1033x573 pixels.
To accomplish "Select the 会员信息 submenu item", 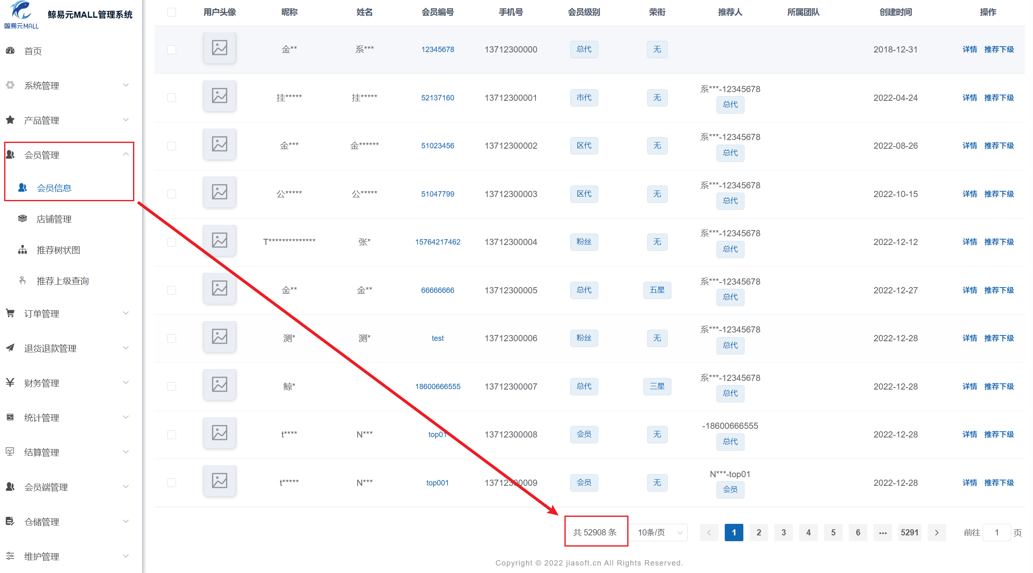I will (54, 188).
